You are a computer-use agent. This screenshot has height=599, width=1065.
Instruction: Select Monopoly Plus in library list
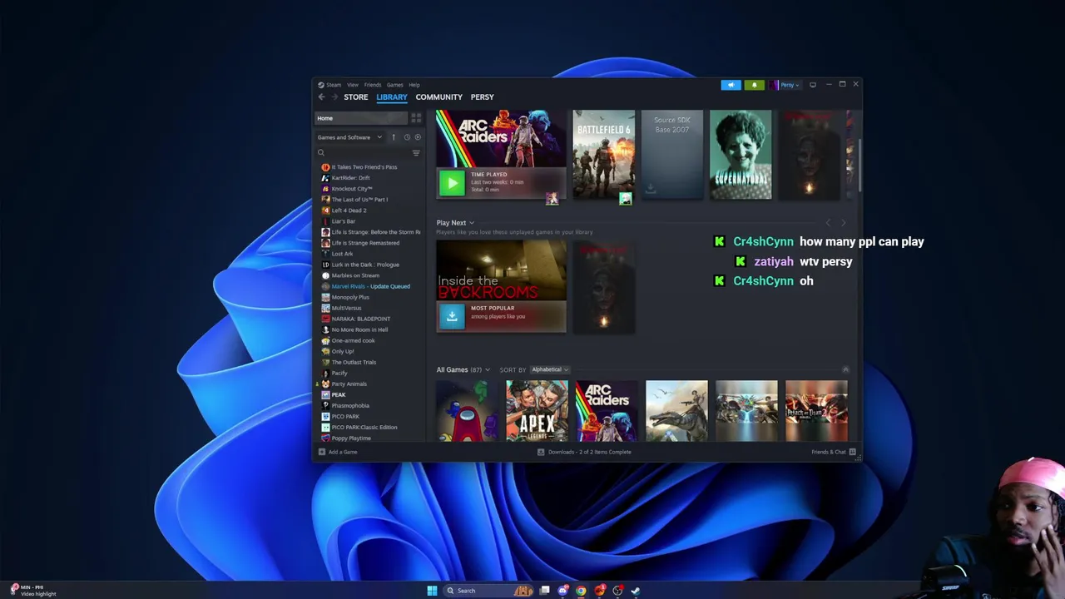click(350, 297)
